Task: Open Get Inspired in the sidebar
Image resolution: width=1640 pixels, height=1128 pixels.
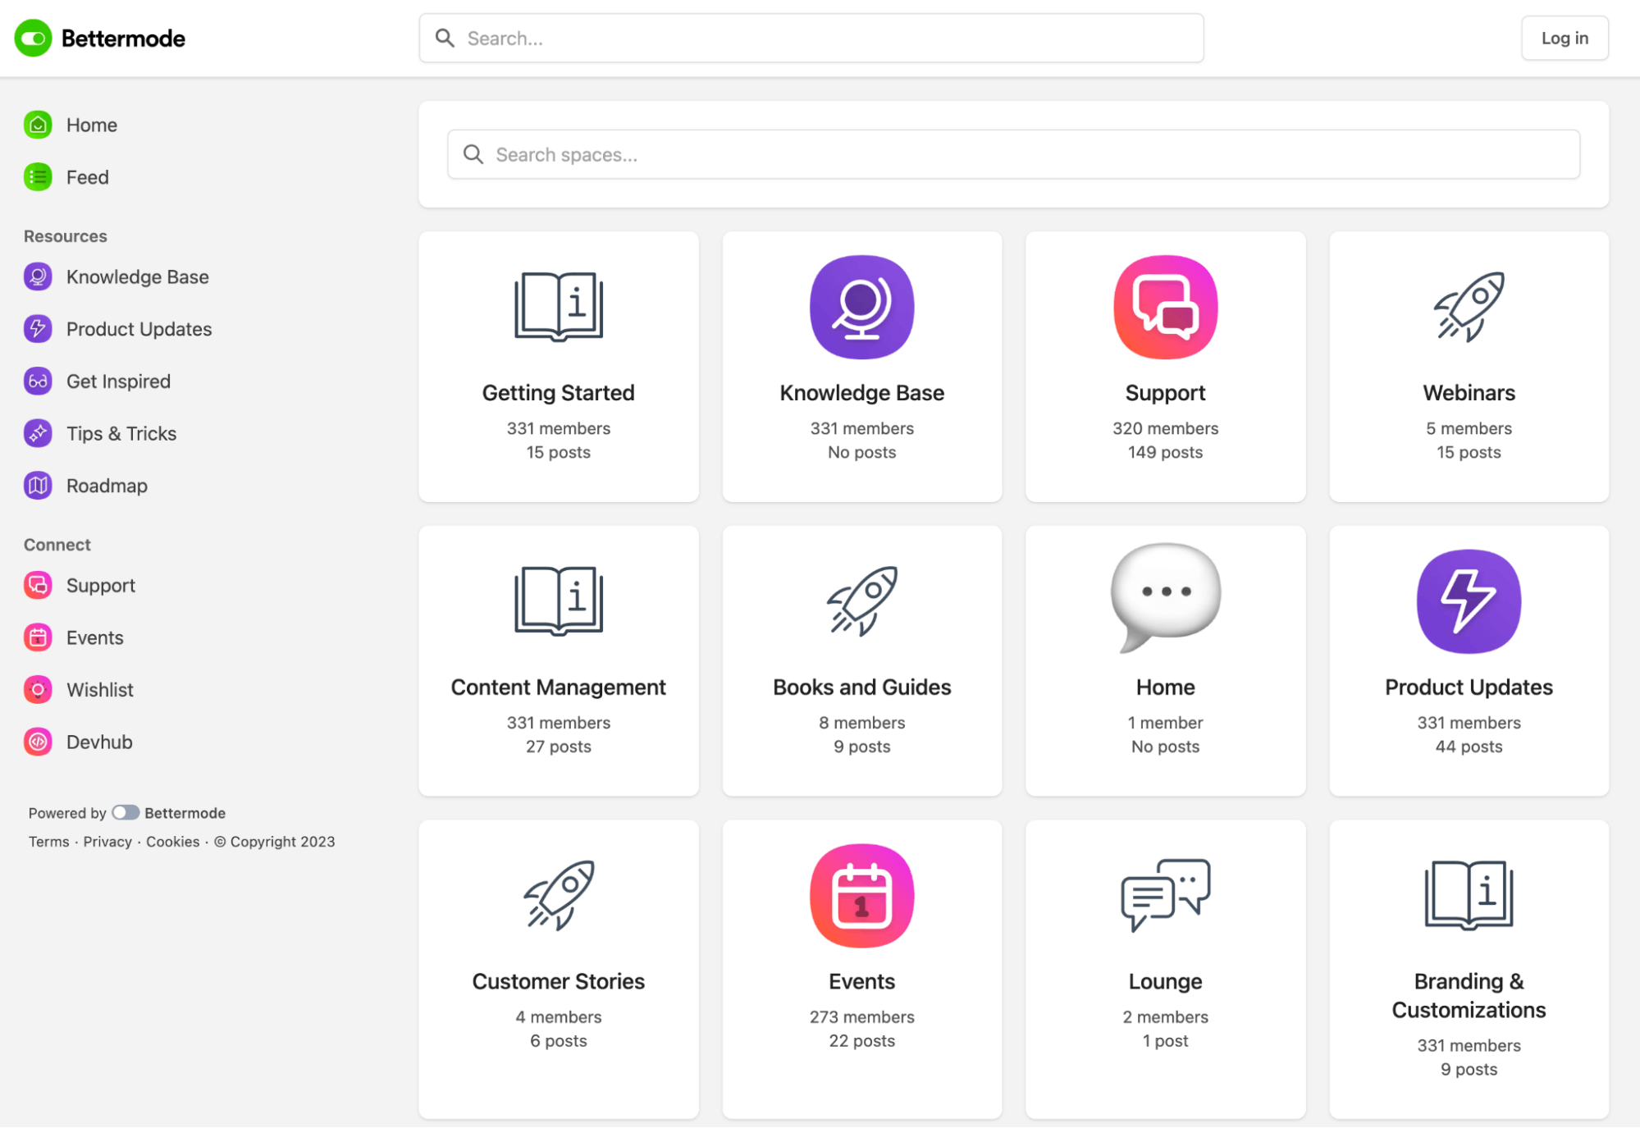Action: (x=118, y=381)
